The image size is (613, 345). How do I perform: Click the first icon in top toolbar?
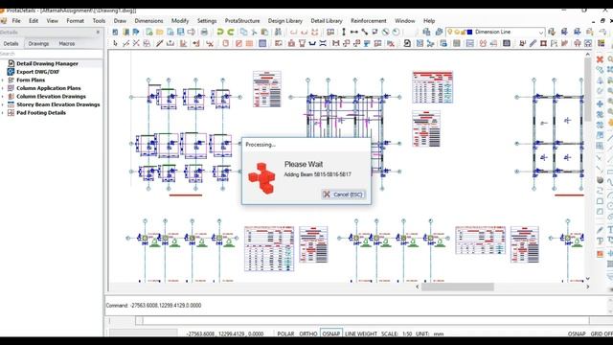(115, 32)
